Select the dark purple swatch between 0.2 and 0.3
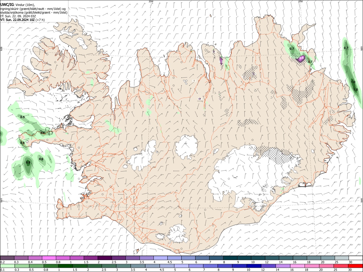Viewport: 363px width, 272px height. tap(7, 258)
